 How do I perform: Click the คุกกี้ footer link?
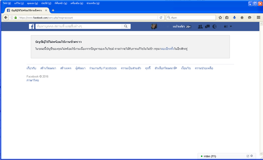tap(148, 68)
